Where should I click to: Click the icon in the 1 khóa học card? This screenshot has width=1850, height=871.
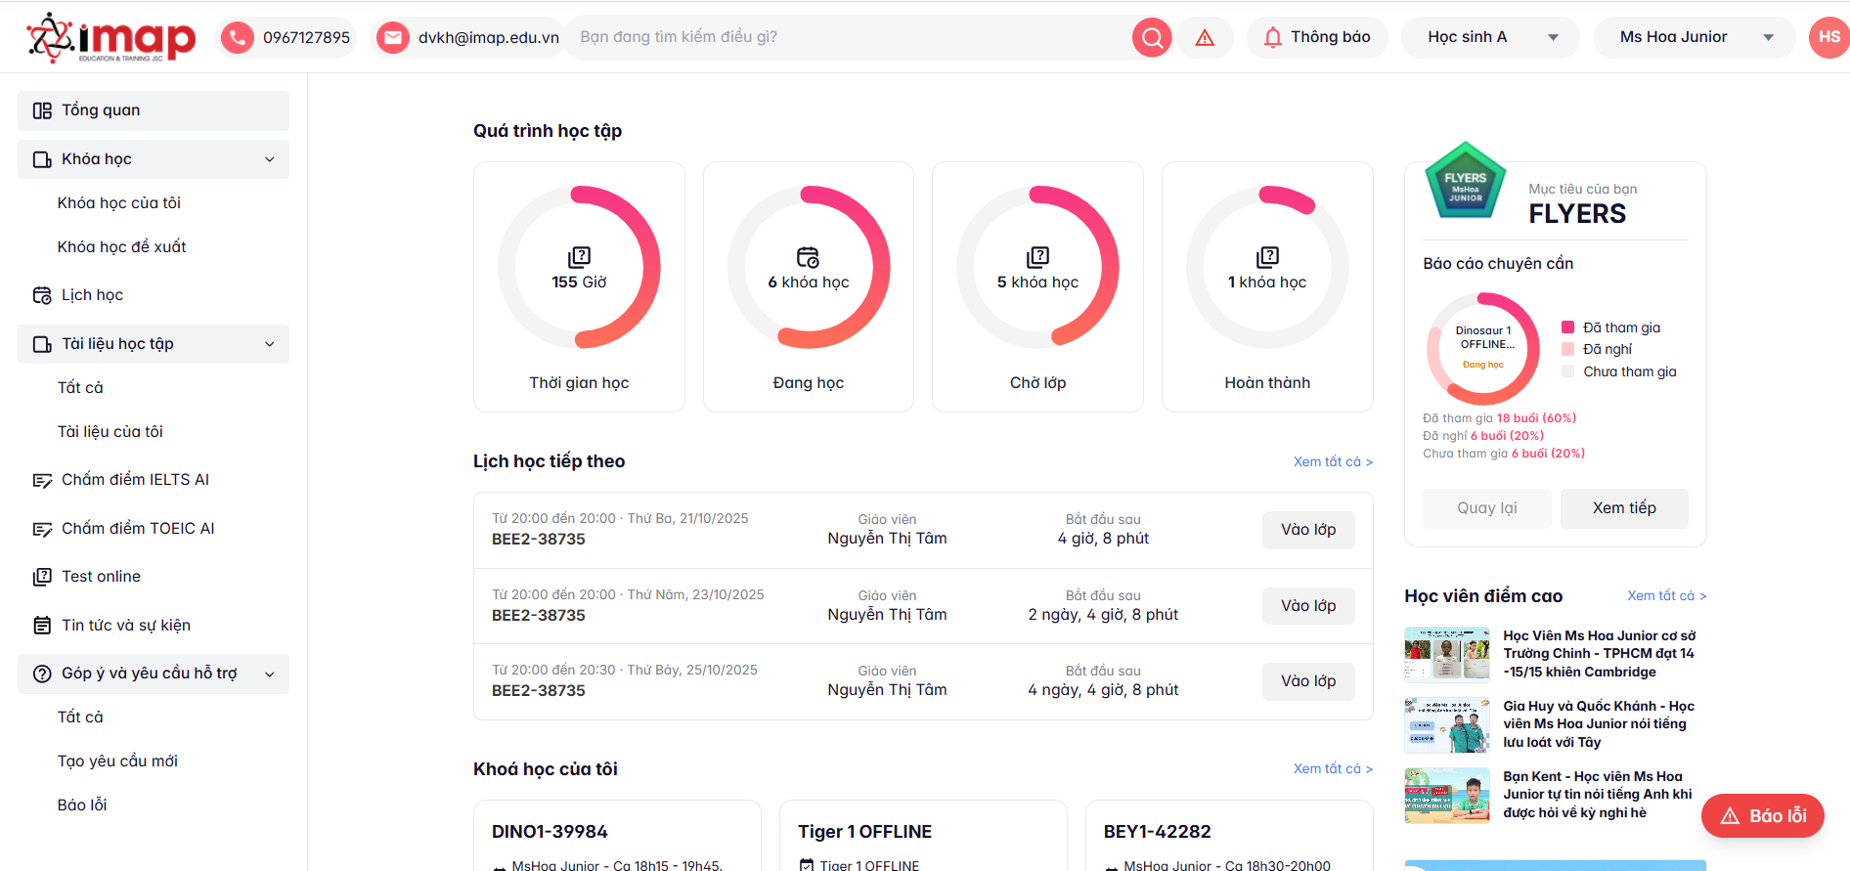point(1267,257)
